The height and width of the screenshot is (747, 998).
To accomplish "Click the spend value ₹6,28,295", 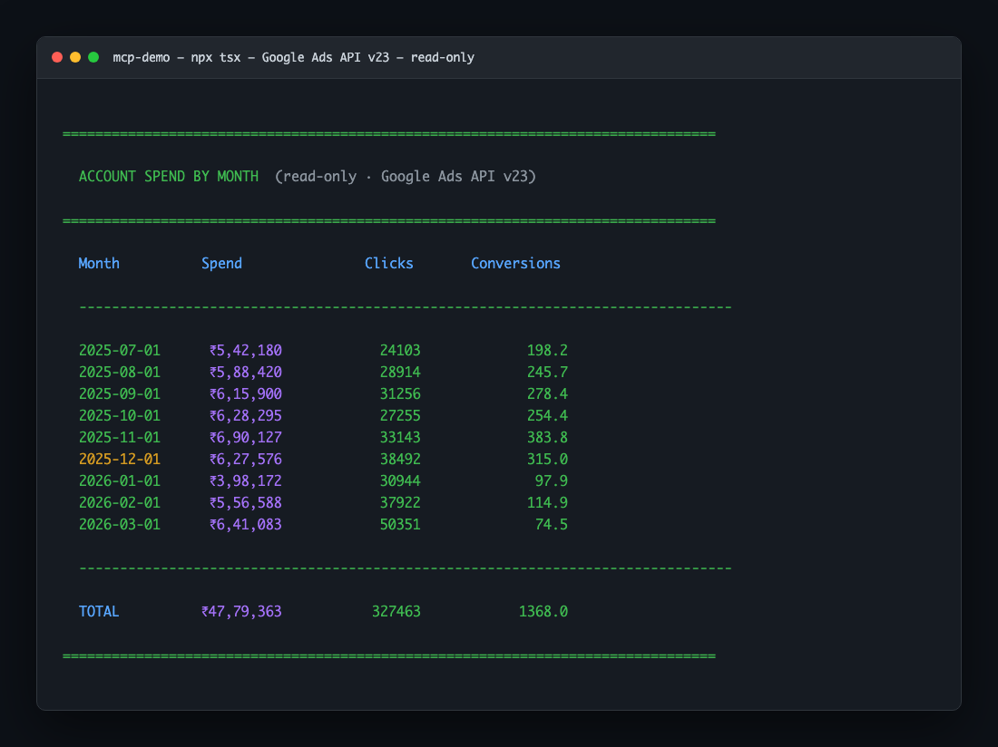I will (x=246, y=415).
